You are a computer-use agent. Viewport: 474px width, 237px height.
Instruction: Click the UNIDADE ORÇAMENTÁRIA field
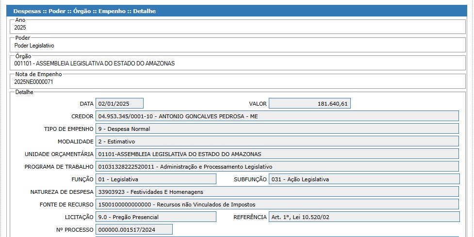277,154
